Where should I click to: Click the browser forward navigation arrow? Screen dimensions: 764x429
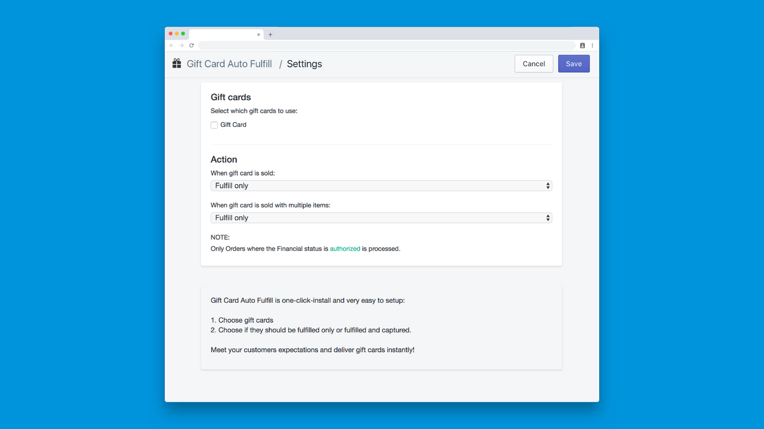tap(181, 45)
